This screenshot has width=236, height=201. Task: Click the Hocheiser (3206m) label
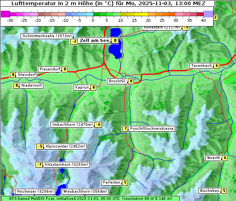35,192
